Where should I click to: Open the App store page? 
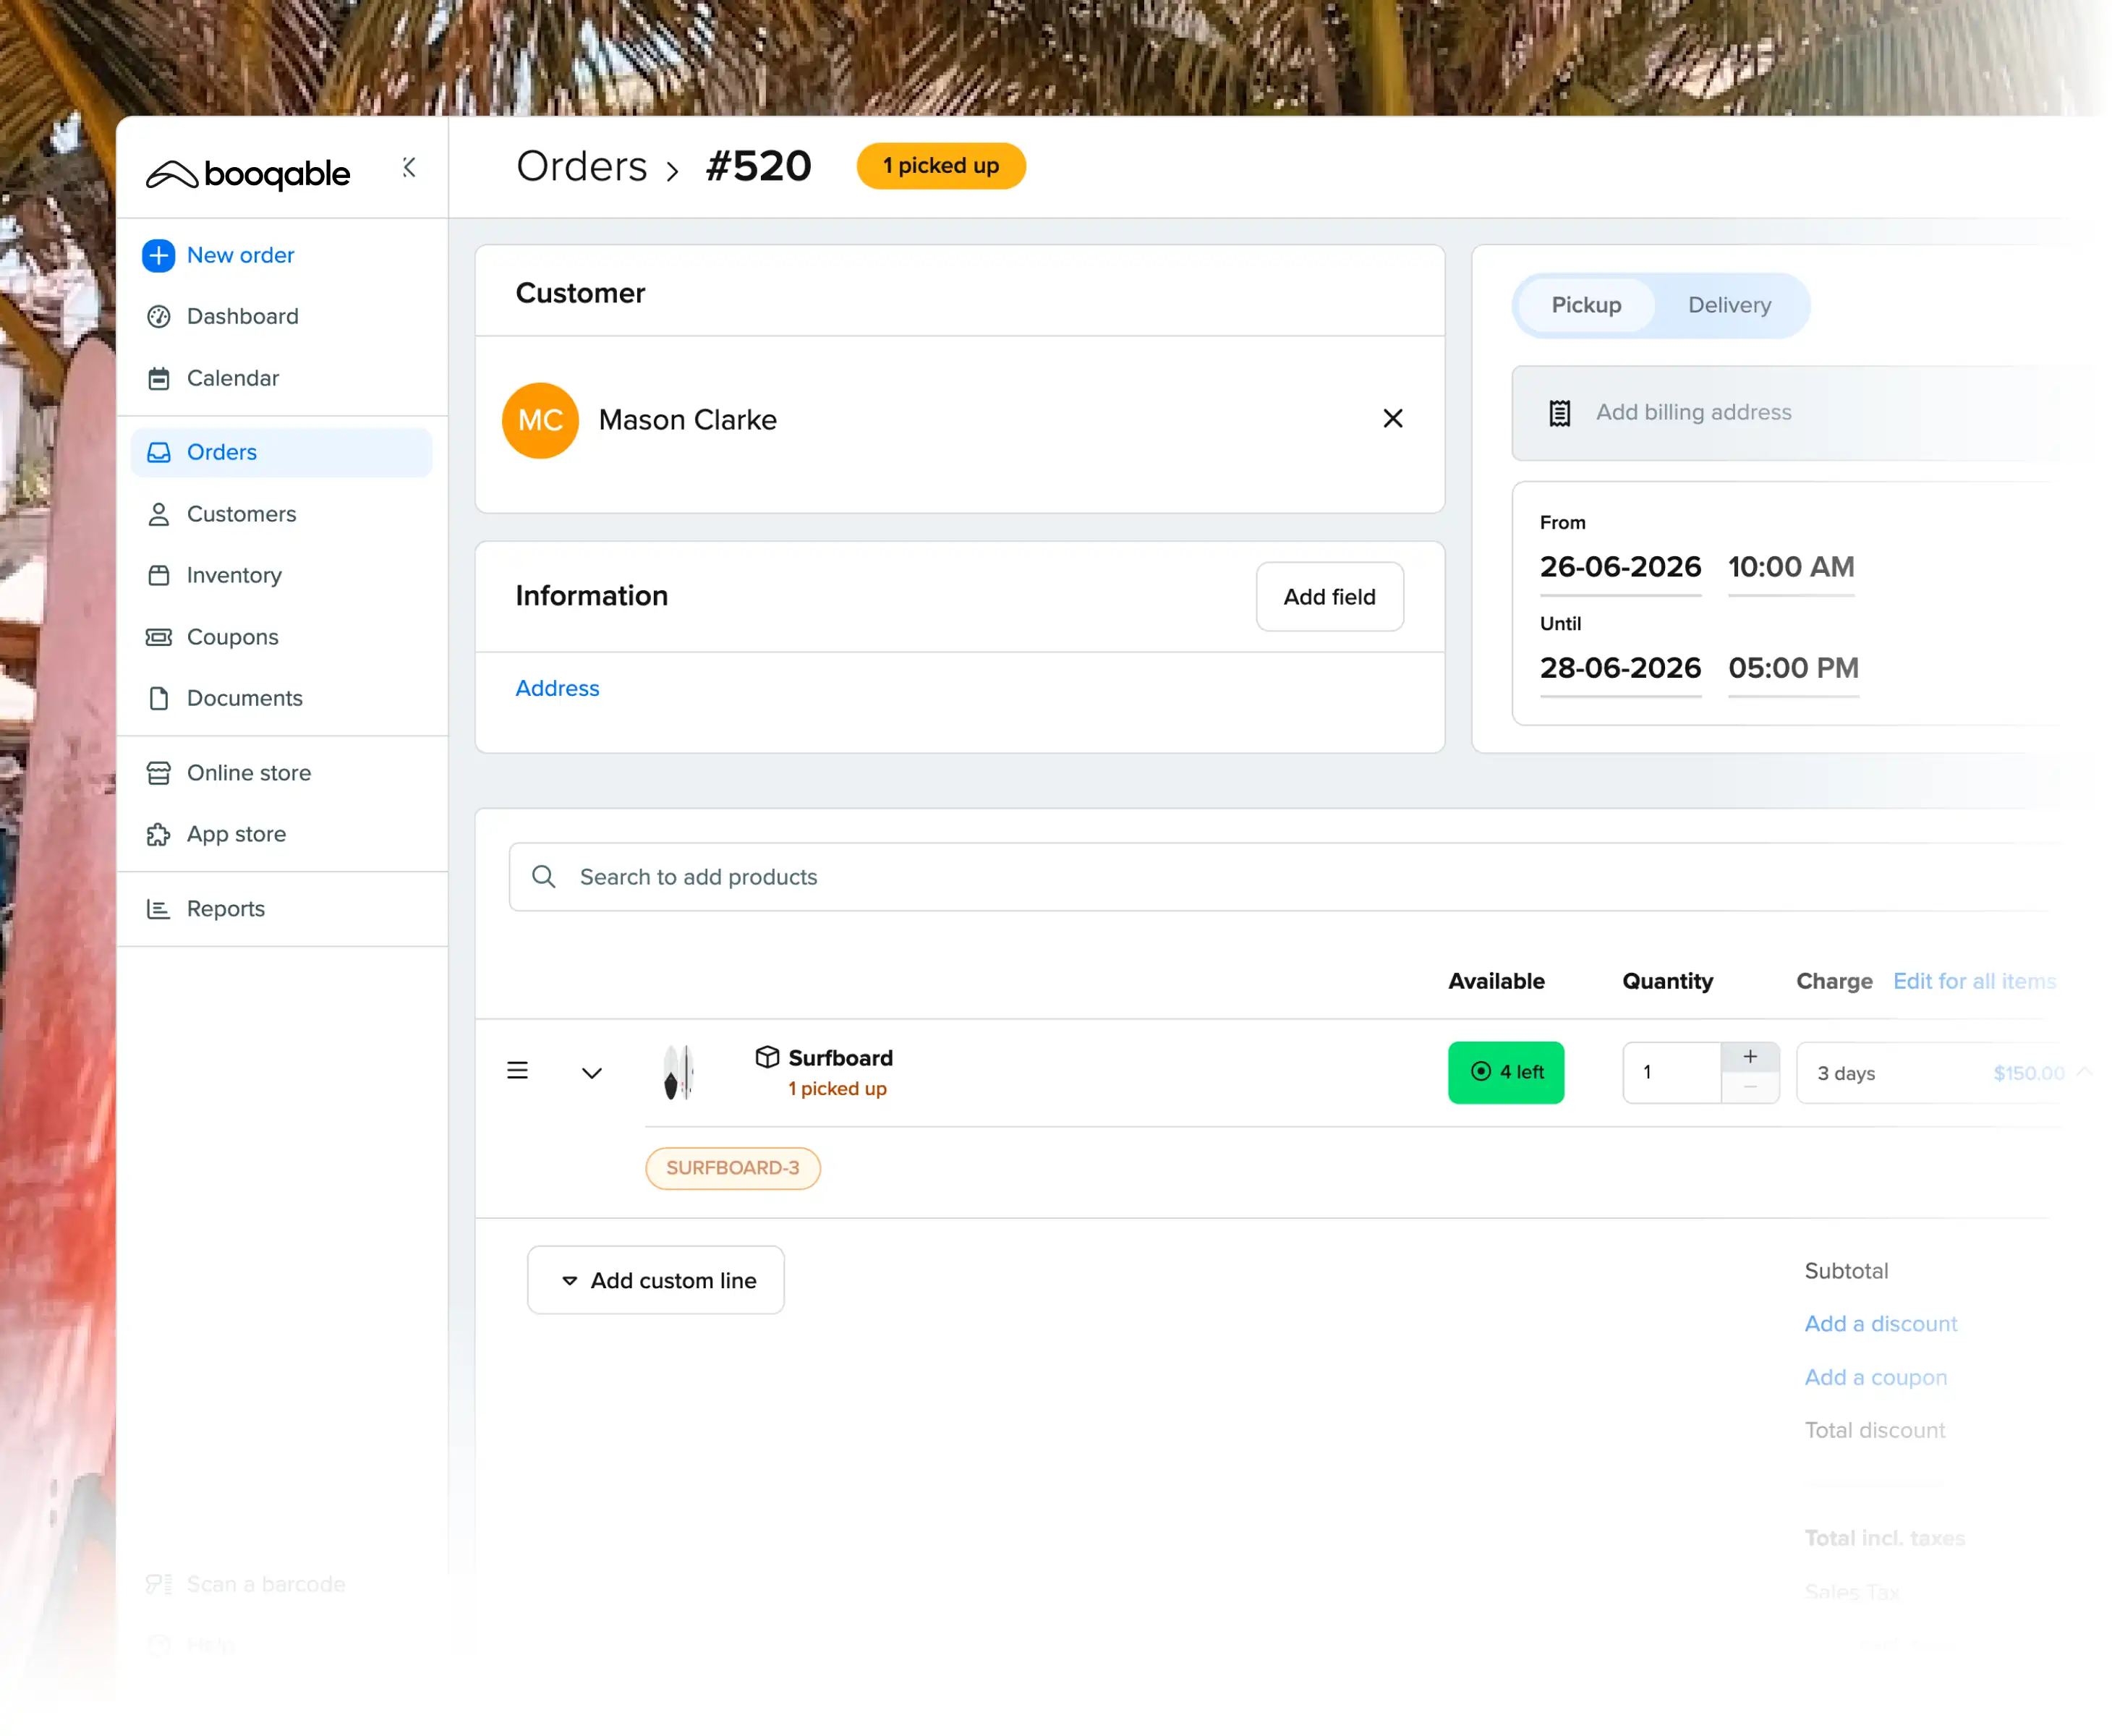[236, 834]
